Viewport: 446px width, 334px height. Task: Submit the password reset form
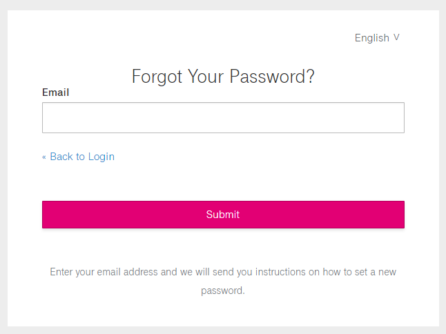[x=223, y=215]
